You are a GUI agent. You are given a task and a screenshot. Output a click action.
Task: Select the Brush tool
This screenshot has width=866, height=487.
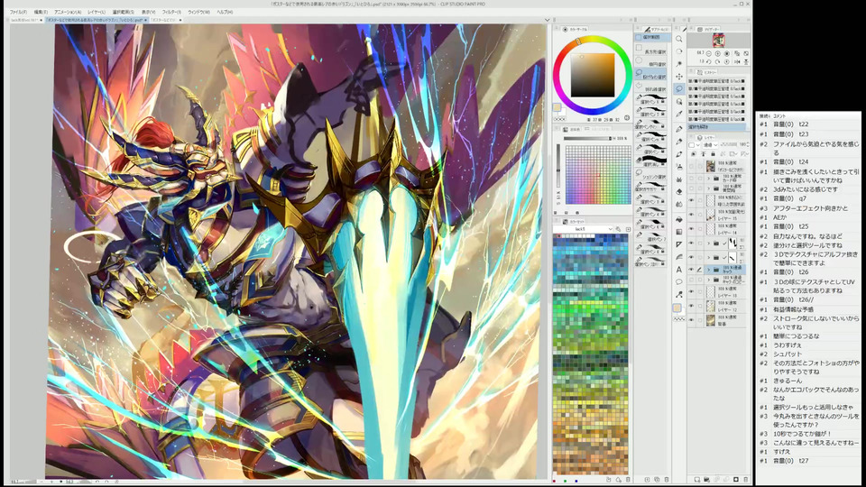pyautogui.click(x=678, y=154)
